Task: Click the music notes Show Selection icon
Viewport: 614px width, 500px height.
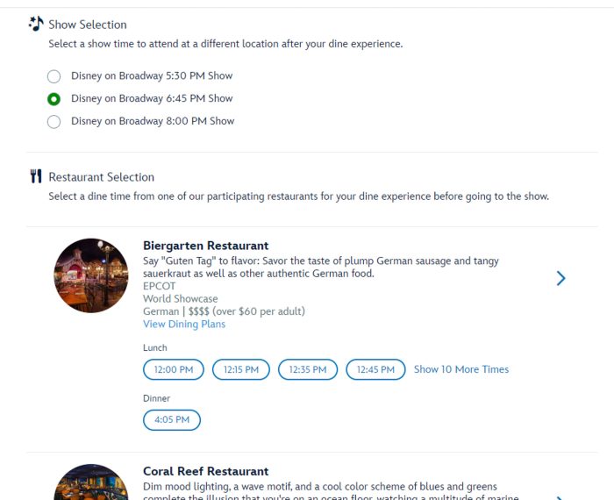Action: tap(36, 24)
